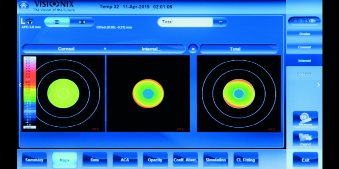
Task: Click the Total map header button
Action: 239,49
